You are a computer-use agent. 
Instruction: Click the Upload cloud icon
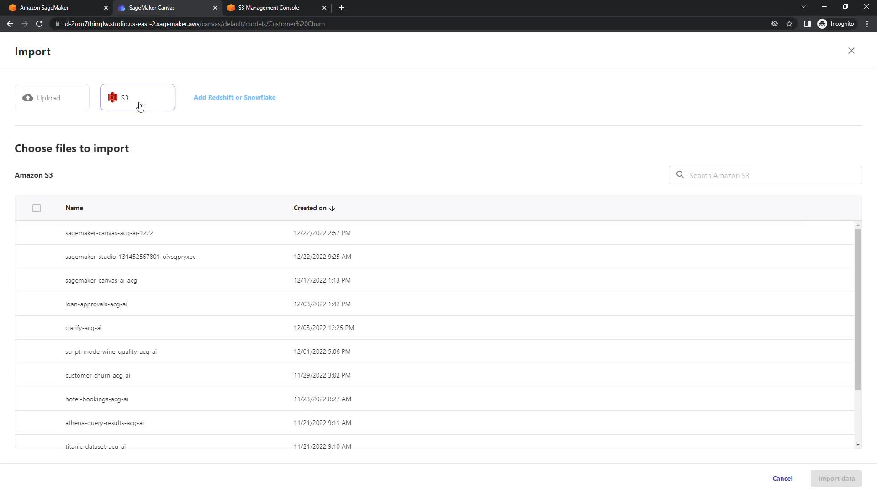click(x=28, y=97)
